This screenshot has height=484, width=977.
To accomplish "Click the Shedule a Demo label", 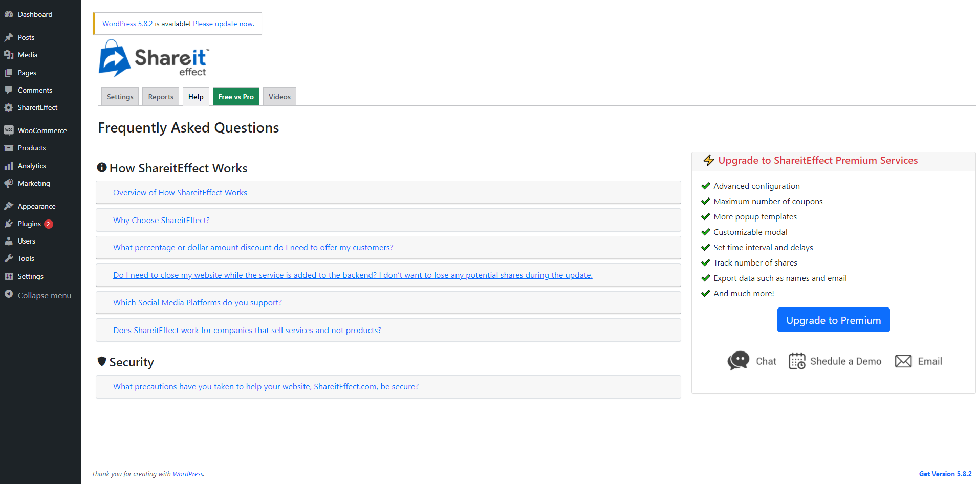I will tap(845, 361).
